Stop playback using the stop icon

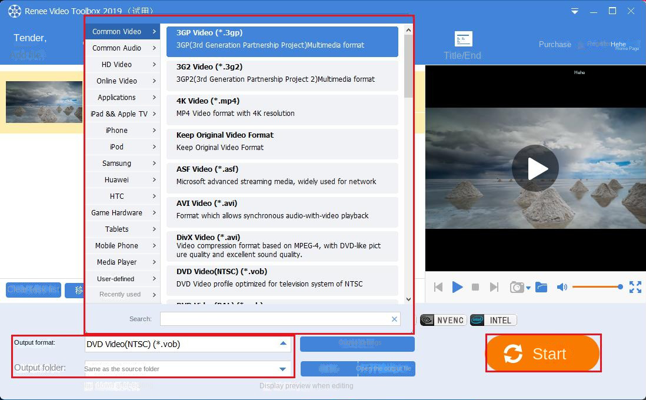(x=475, y=287)
